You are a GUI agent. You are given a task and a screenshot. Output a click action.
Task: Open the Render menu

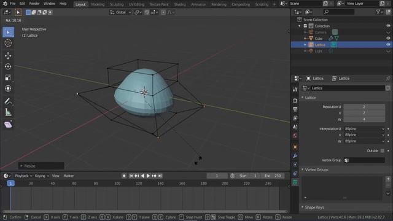pos(34,4)
